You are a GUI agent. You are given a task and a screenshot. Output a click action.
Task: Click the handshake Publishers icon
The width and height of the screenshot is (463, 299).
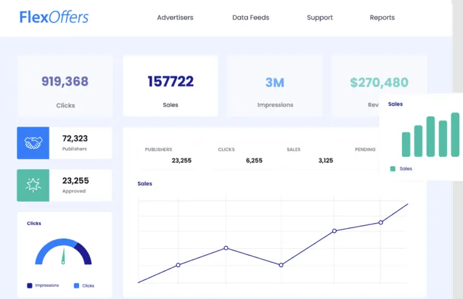[33, 143]
